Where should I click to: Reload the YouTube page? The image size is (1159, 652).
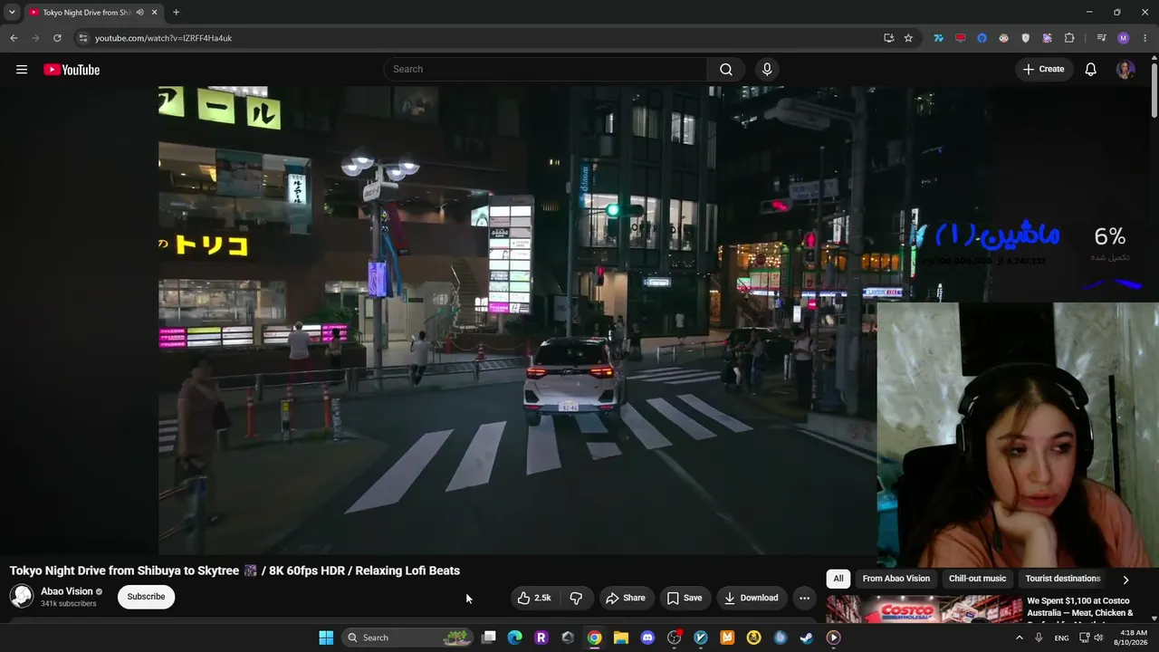click(57, 38)
